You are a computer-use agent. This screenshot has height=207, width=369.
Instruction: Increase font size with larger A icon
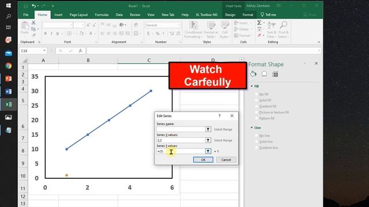(88, 25)
